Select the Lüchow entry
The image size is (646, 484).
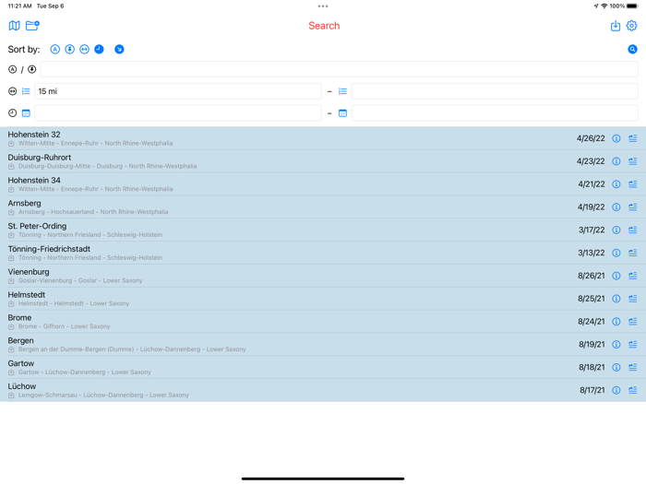[x=323, y=390]
